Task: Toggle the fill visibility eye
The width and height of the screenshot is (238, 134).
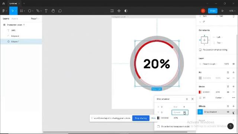Action: [228, 78]
